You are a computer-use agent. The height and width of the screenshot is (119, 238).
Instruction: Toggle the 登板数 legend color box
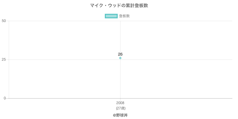point(111,16)
